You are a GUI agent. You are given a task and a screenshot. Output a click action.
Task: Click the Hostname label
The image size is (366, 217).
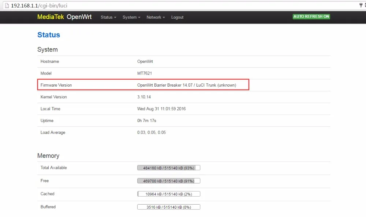pos(50,61)
